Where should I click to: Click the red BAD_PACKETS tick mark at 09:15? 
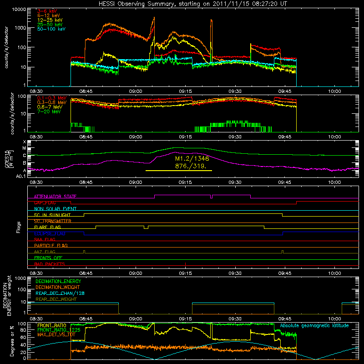coord(185,264)
